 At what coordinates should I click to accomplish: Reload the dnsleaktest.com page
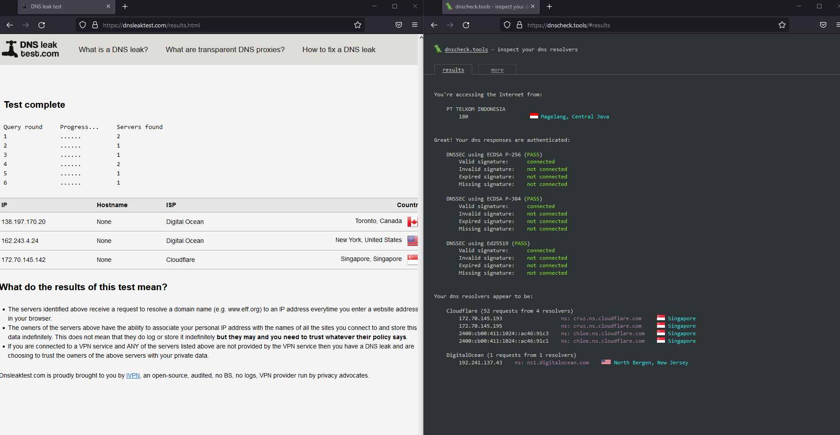pos(42,25)
